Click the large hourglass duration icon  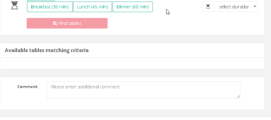pyautogui.click(x=15, y=5)
